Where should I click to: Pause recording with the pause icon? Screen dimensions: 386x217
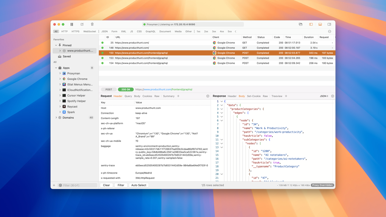[x=72, y=24]
